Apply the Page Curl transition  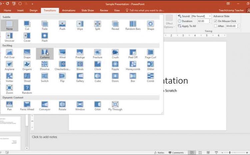[x=151, y=54]
